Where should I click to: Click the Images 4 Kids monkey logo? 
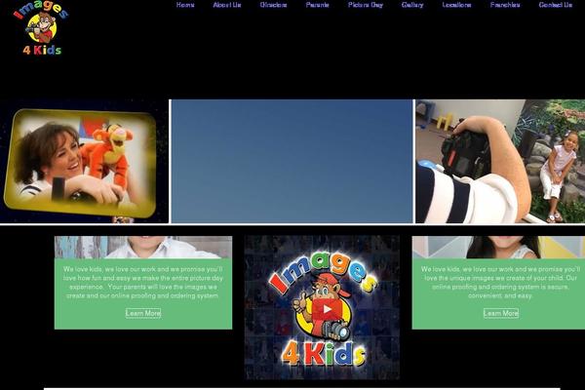(41, 28)
